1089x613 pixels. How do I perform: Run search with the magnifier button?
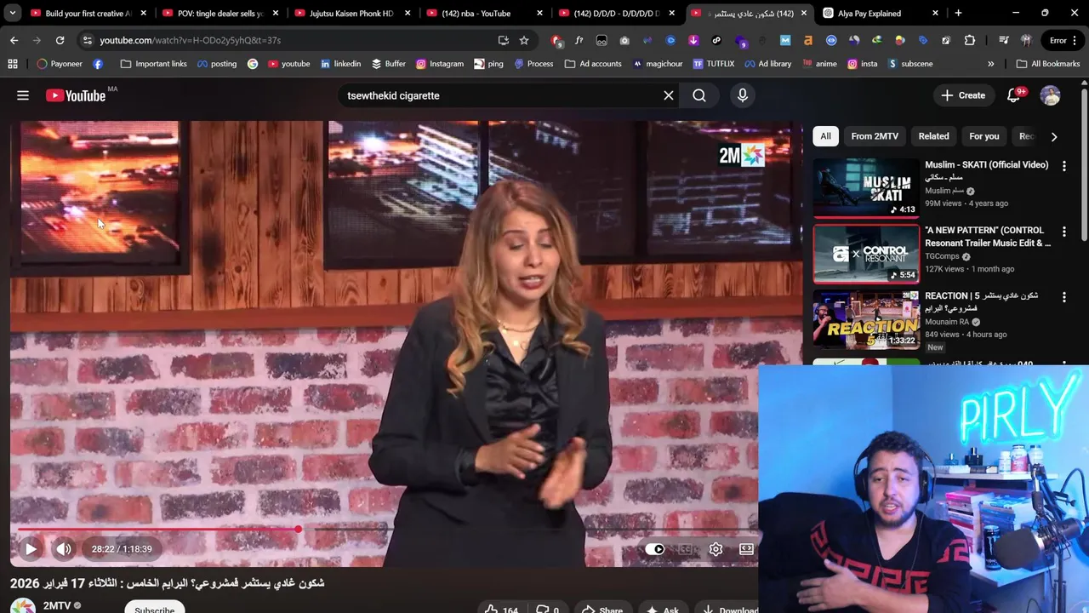click(699, 95)
